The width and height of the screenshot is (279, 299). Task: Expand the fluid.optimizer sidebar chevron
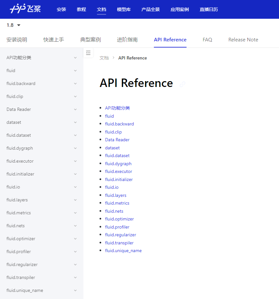tap(75, 239)
